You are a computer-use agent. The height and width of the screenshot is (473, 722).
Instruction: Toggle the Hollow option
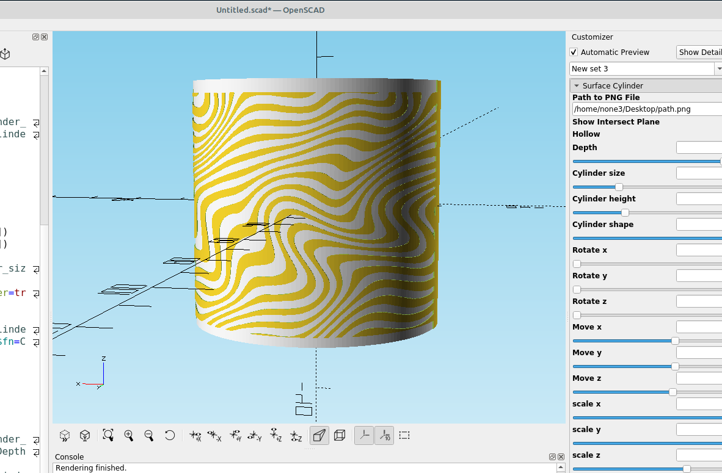click(586, 134)
